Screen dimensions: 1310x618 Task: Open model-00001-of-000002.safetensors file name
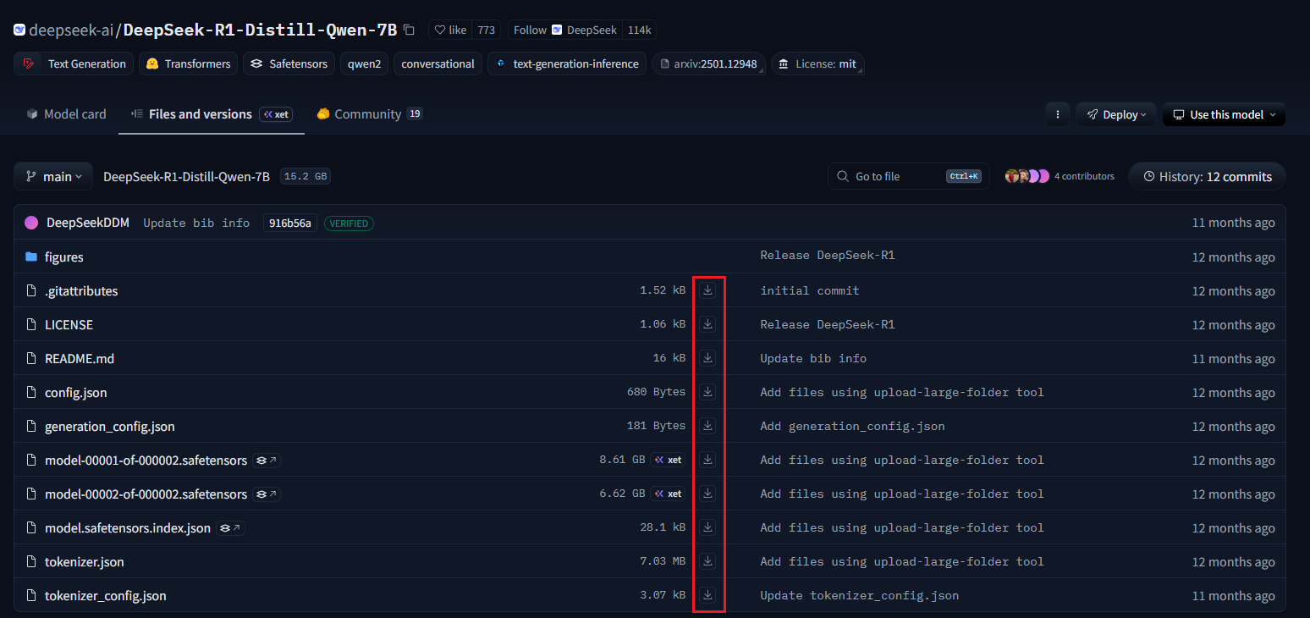[146, 460]
